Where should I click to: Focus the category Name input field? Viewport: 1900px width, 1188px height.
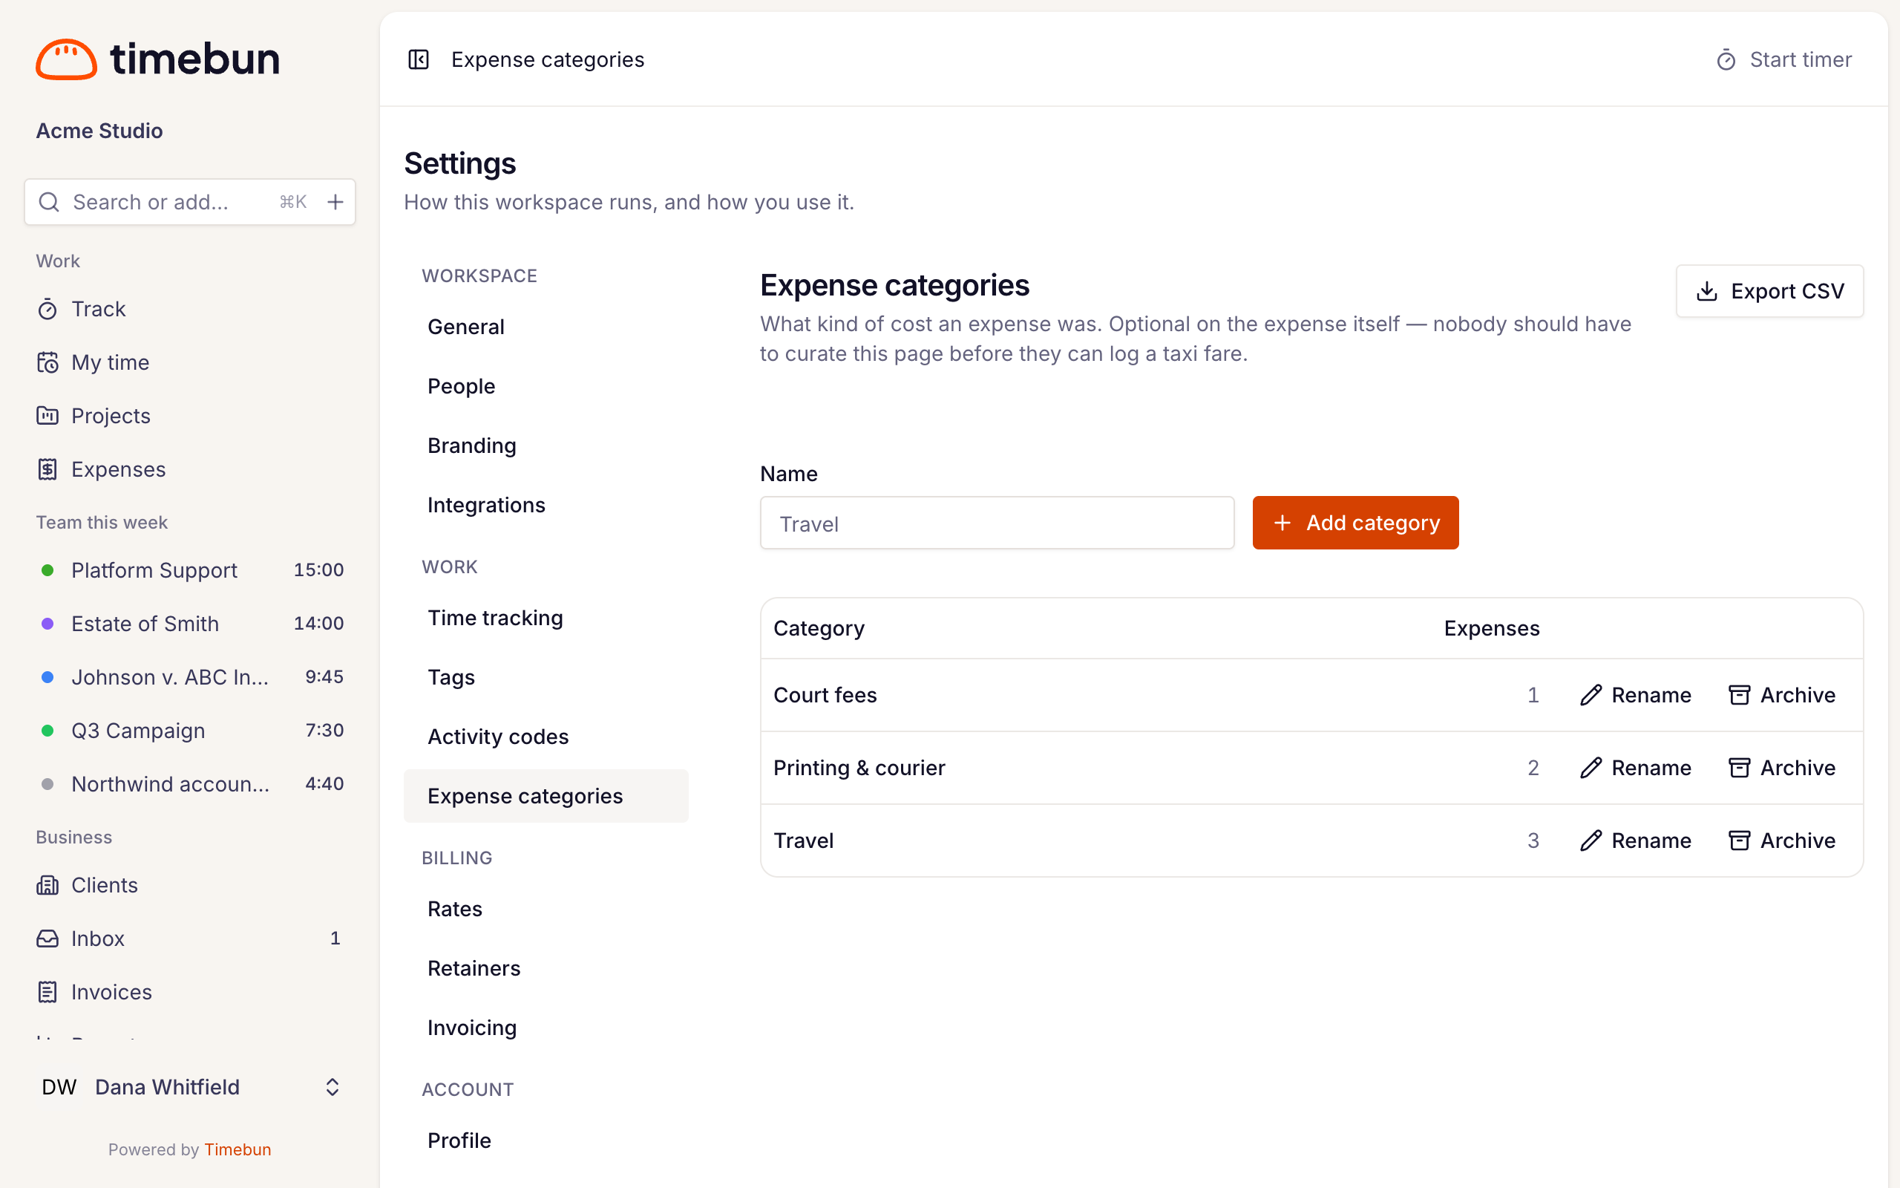997,523
